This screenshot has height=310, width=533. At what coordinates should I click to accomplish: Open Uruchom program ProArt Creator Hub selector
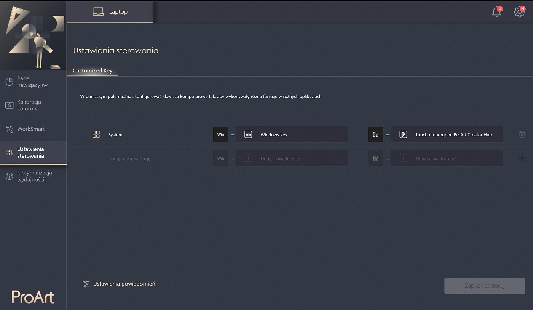(447, 134)
